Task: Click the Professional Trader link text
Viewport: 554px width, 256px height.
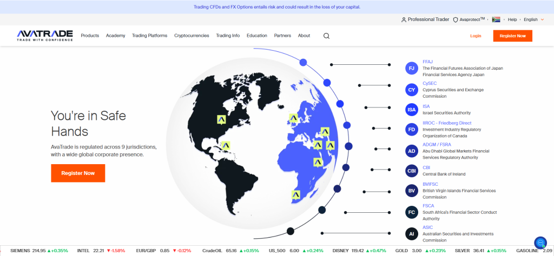Action: click(x=428, y=20)
